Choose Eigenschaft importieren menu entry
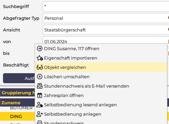Viewport: 169px width, 124px height. pyautogui.click(x=101, y=58)
